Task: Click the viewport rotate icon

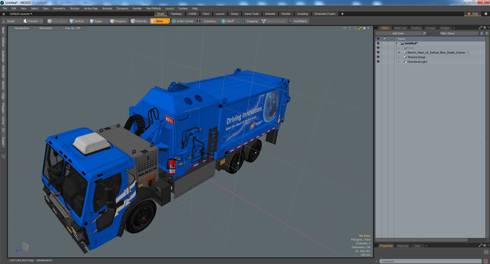Action: [350, 28]
